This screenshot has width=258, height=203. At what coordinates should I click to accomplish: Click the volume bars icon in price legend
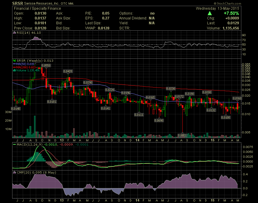[x=15, y=71]
